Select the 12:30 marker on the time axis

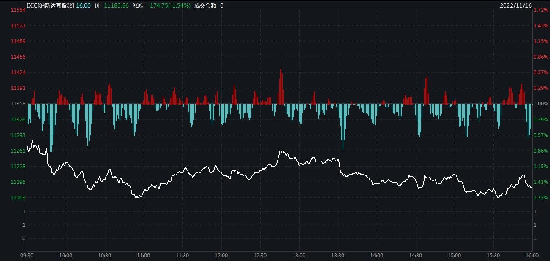[260, 255]
